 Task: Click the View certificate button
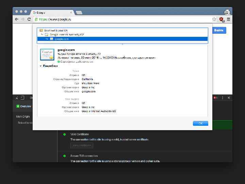pyautogui.click(x=82, y=145)
